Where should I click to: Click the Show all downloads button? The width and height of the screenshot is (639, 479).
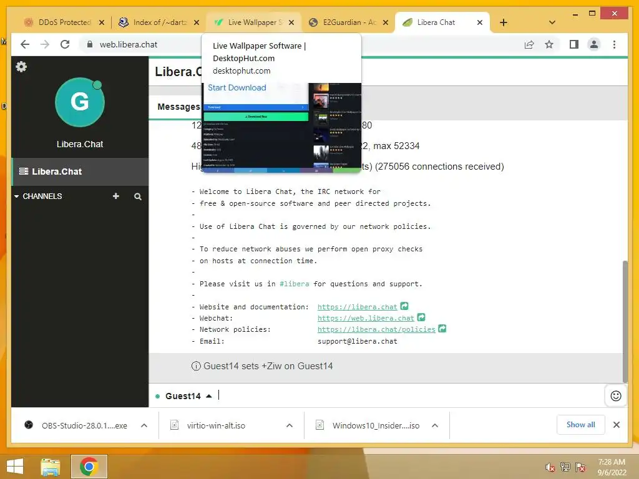click(581, 425)
